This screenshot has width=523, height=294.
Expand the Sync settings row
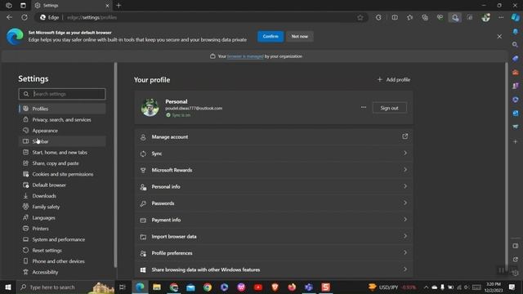(x=274, y=154)
